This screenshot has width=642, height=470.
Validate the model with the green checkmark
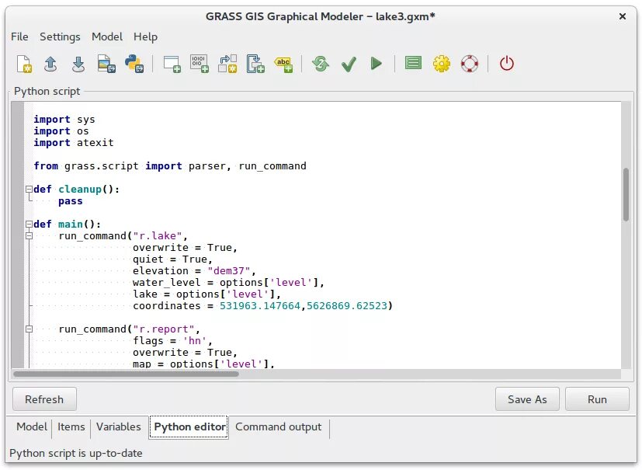pos(349,64)
